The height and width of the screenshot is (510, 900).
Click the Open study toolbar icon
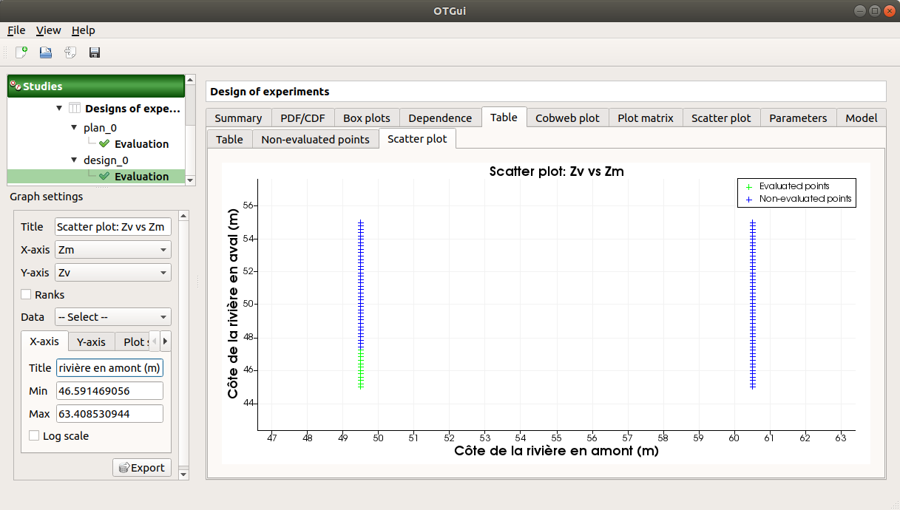(x=46, y=52)
